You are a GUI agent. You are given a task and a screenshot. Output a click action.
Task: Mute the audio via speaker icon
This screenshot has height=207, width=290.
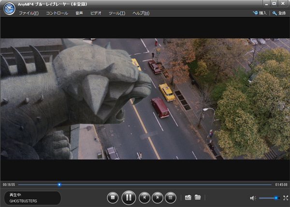pos(253,198)
